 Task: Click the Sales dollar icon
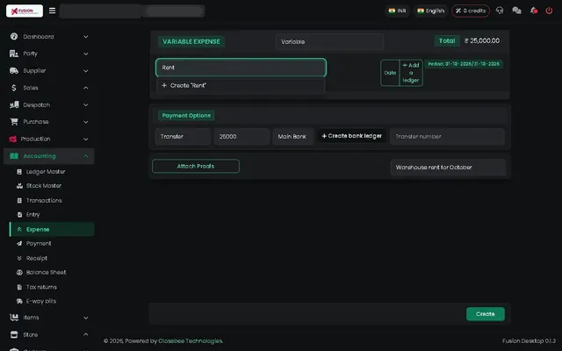tap(14, 88)
